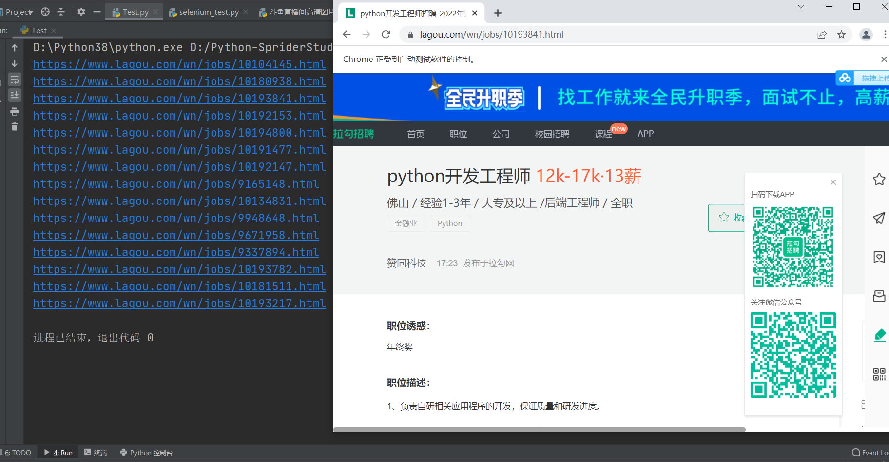Close the Test run tab
Screen dimensions: 889x462
[x=54, y=31]
